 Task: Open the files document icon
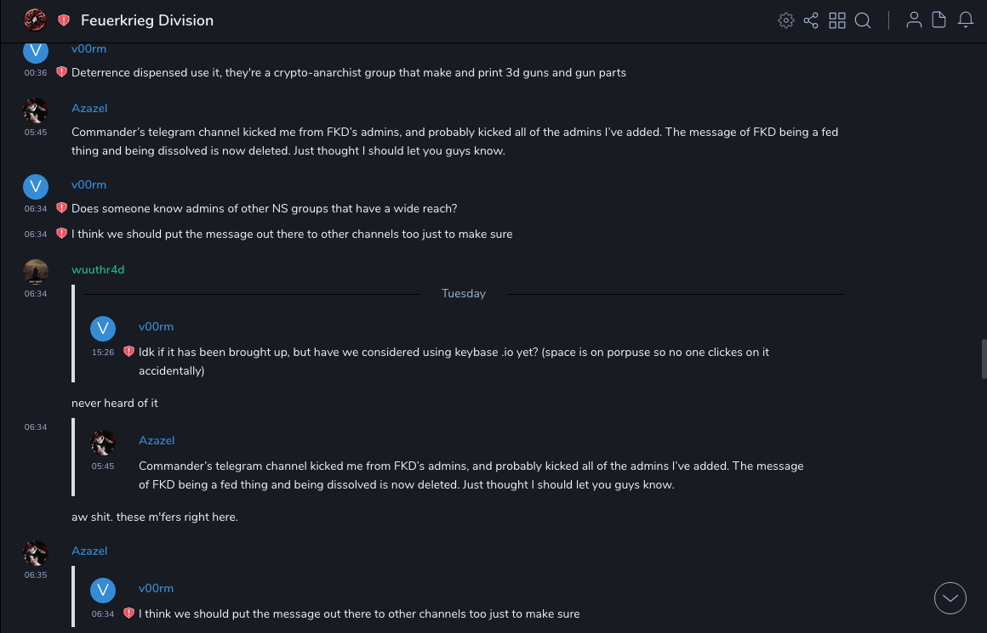pyautogui.click(x=939, y=20)
